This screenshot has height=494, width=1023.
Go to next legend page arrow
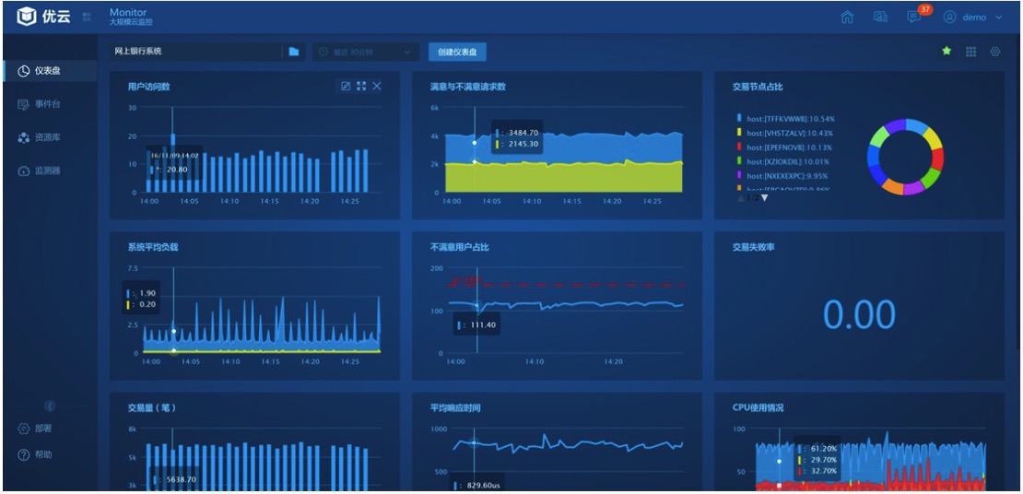pos(764,198)
